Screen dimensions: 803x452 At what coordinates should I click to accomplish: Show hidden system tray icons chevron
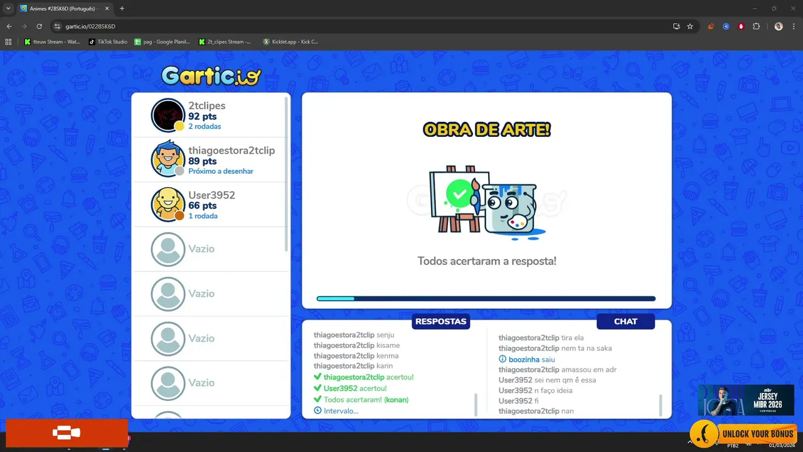click(689, 442)
